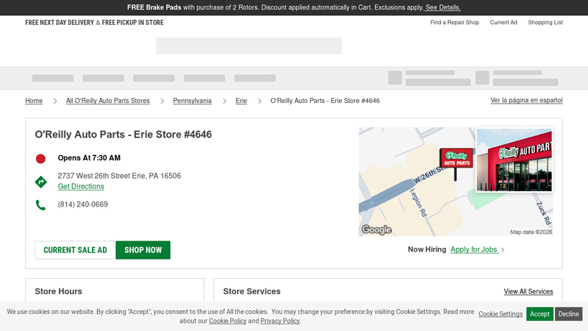Click the store title Erie Store #4646 heading

123,135
